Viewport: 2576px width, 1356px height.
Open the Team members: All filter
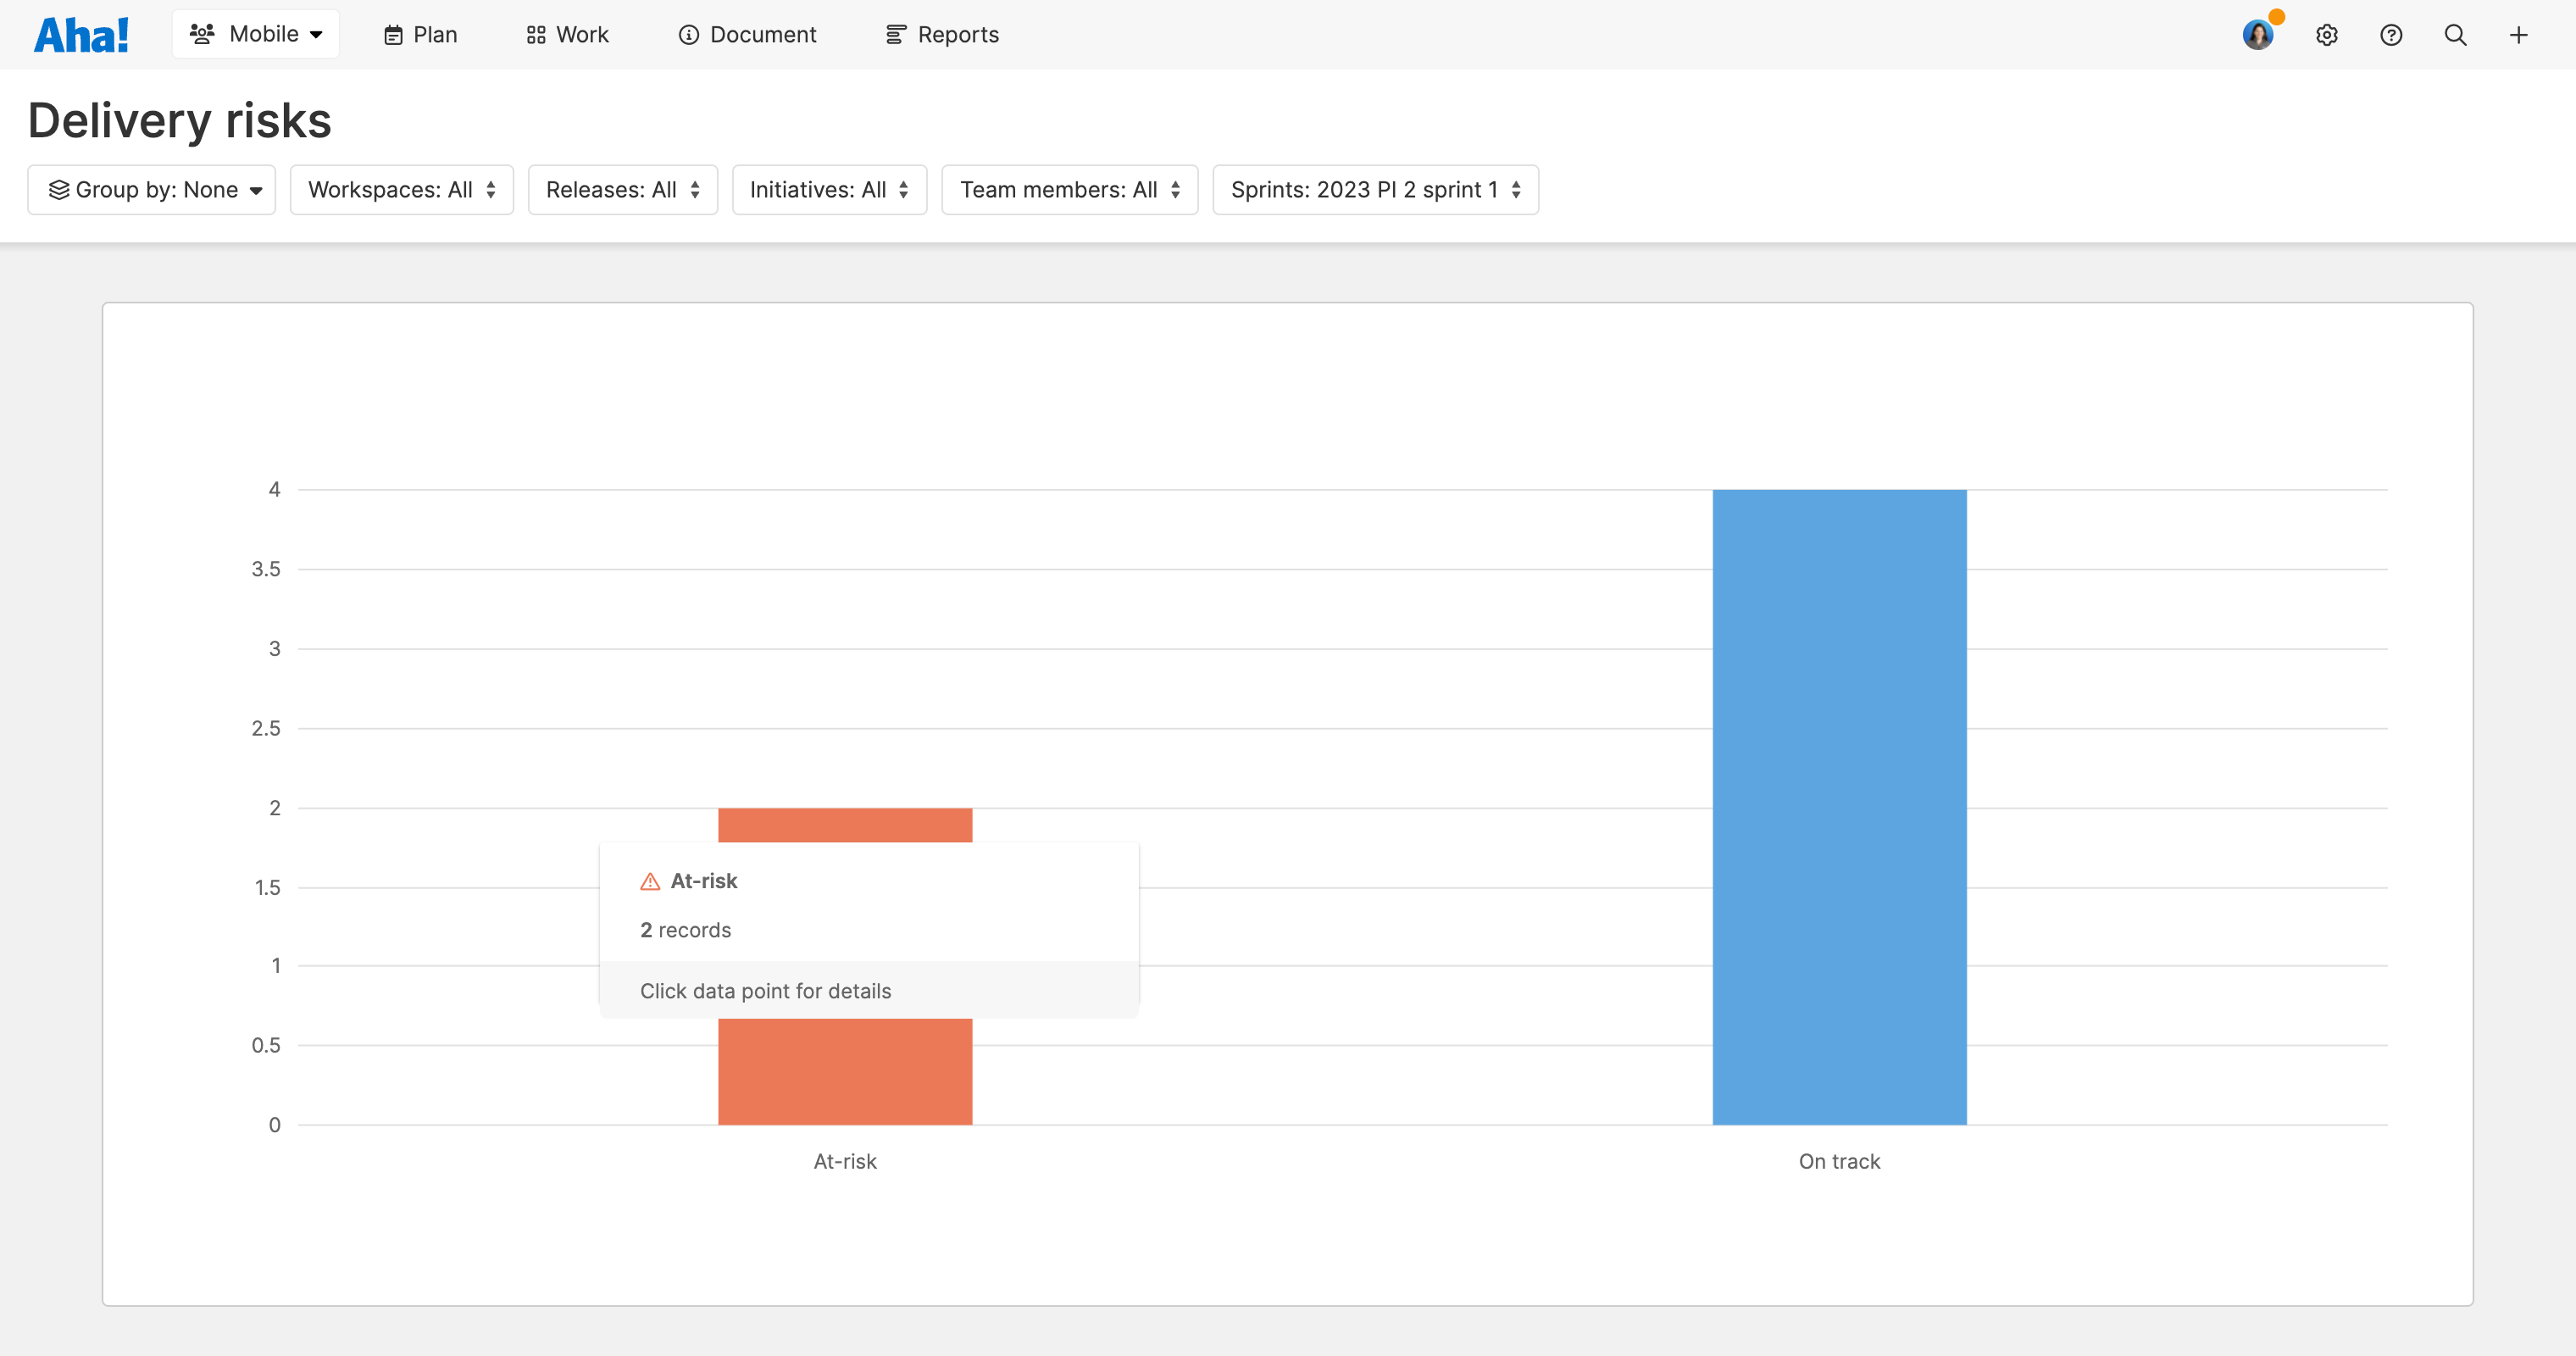1069,189
